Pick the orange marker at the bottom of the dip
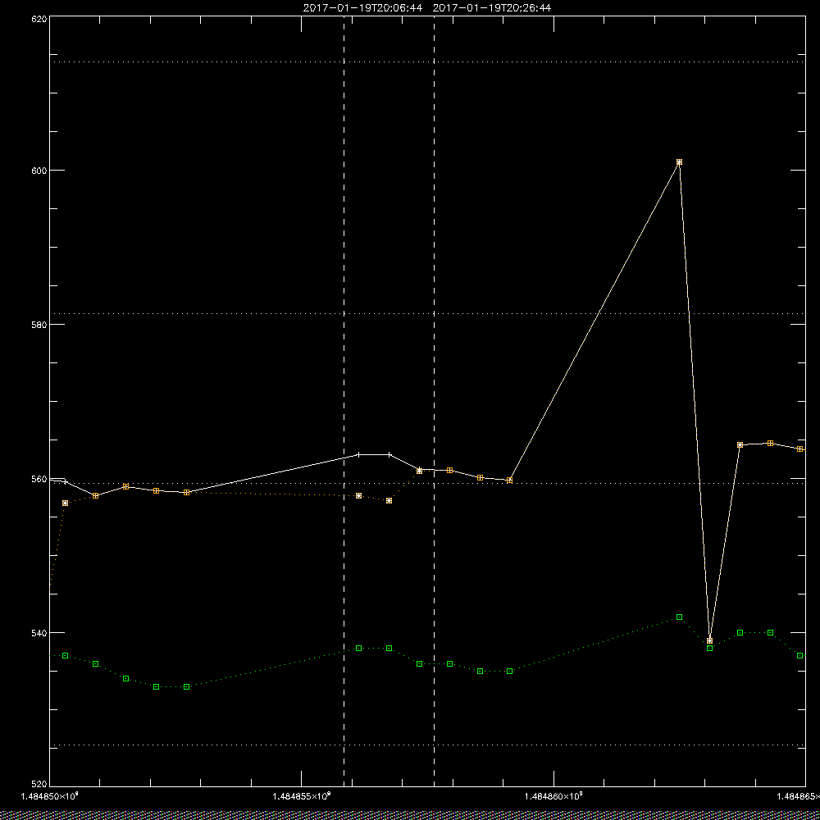Image resolution: width=820 pixels, height=820 pixels. (x=709, y=640)
